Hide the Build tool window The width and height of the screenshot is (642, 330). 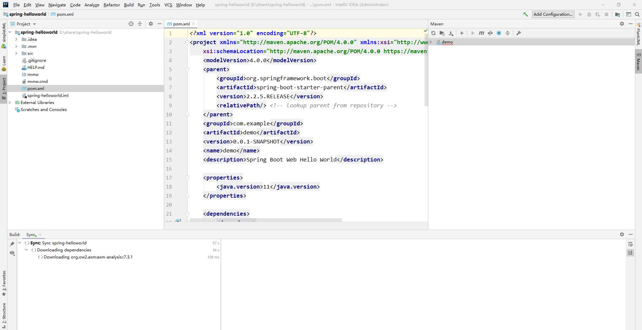[x=631, y=234]
